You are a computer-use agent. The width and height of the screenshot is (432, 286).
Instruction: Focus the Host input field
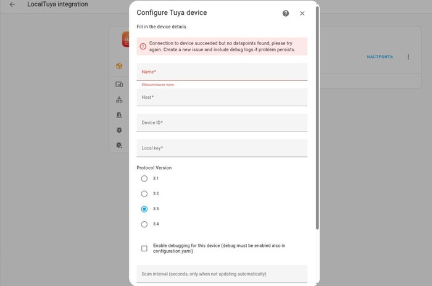[222, 97]
